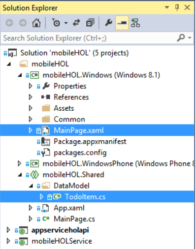Click the Sync with Active Document icon
This screenshot has height=249, width=195.
(x=76, y=23)
